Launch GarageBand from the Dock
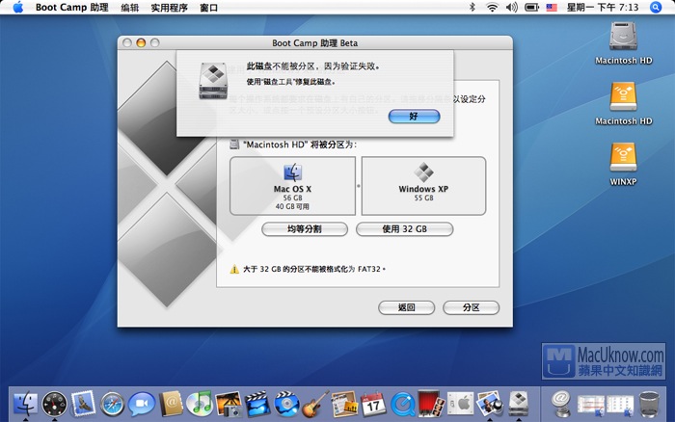 tap(315, 404)
